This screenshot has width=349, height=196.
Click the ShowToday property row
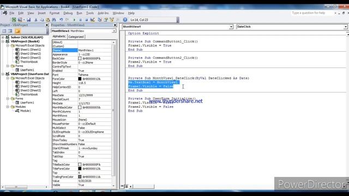(82, 140)
